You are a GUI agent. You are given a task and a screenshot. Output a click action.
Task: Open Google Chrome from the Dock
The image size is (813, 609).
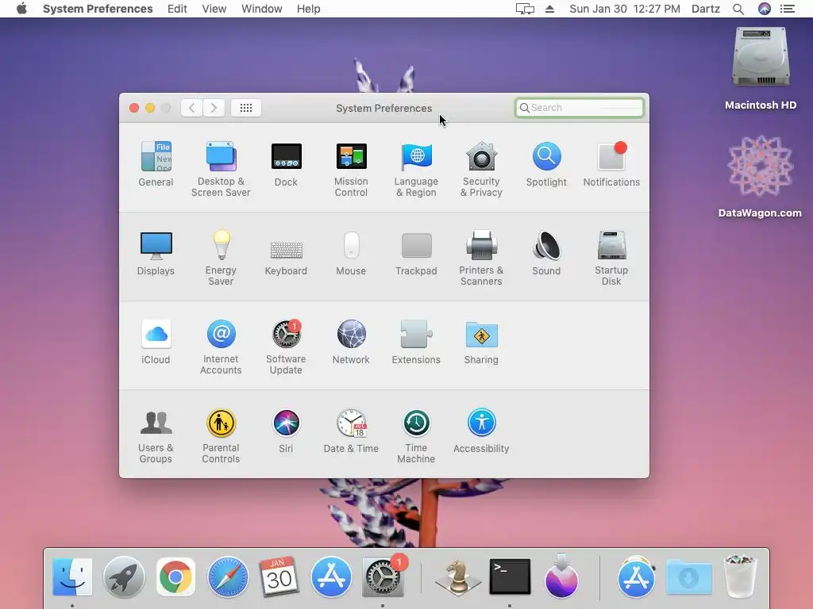pos(175,577)
